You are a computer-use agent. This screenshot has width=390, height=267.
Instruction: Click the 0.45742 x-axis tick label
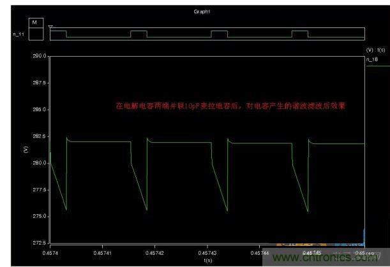click(x=154, y=252)
